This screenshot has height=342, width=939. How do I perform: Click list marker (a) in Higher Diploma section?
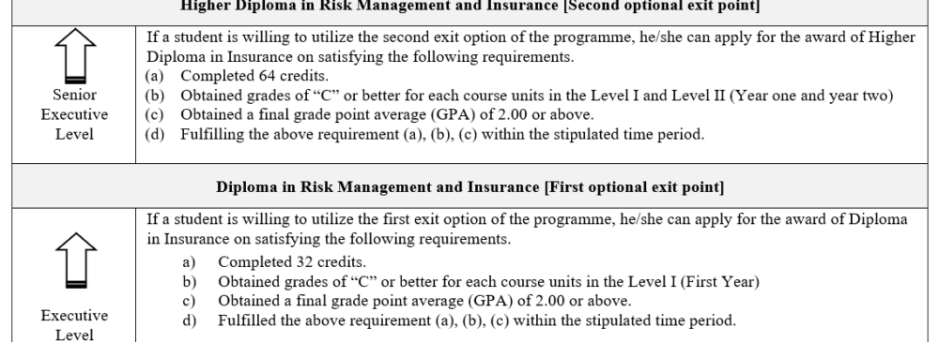[155, 76]
